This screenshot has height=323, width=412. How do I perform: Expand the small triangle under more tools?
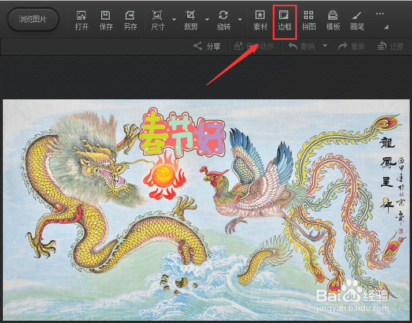coord(386,27)
